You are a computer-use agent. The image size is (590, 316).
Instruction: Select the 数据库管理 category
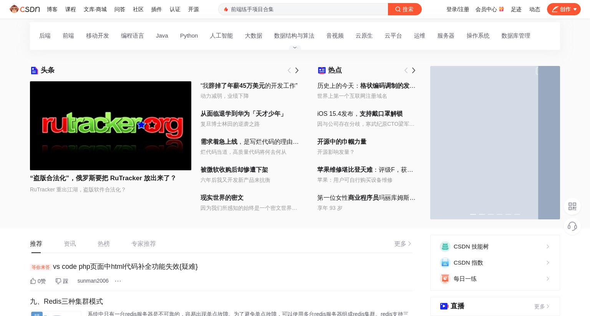(516, 36)
